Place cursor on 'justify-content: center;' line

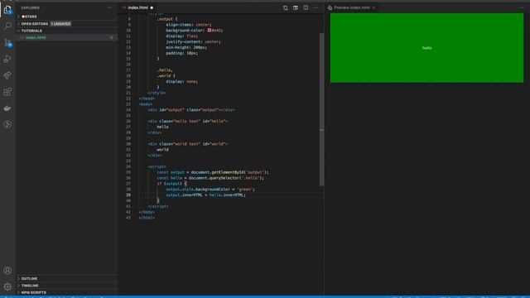coord(193,41)
